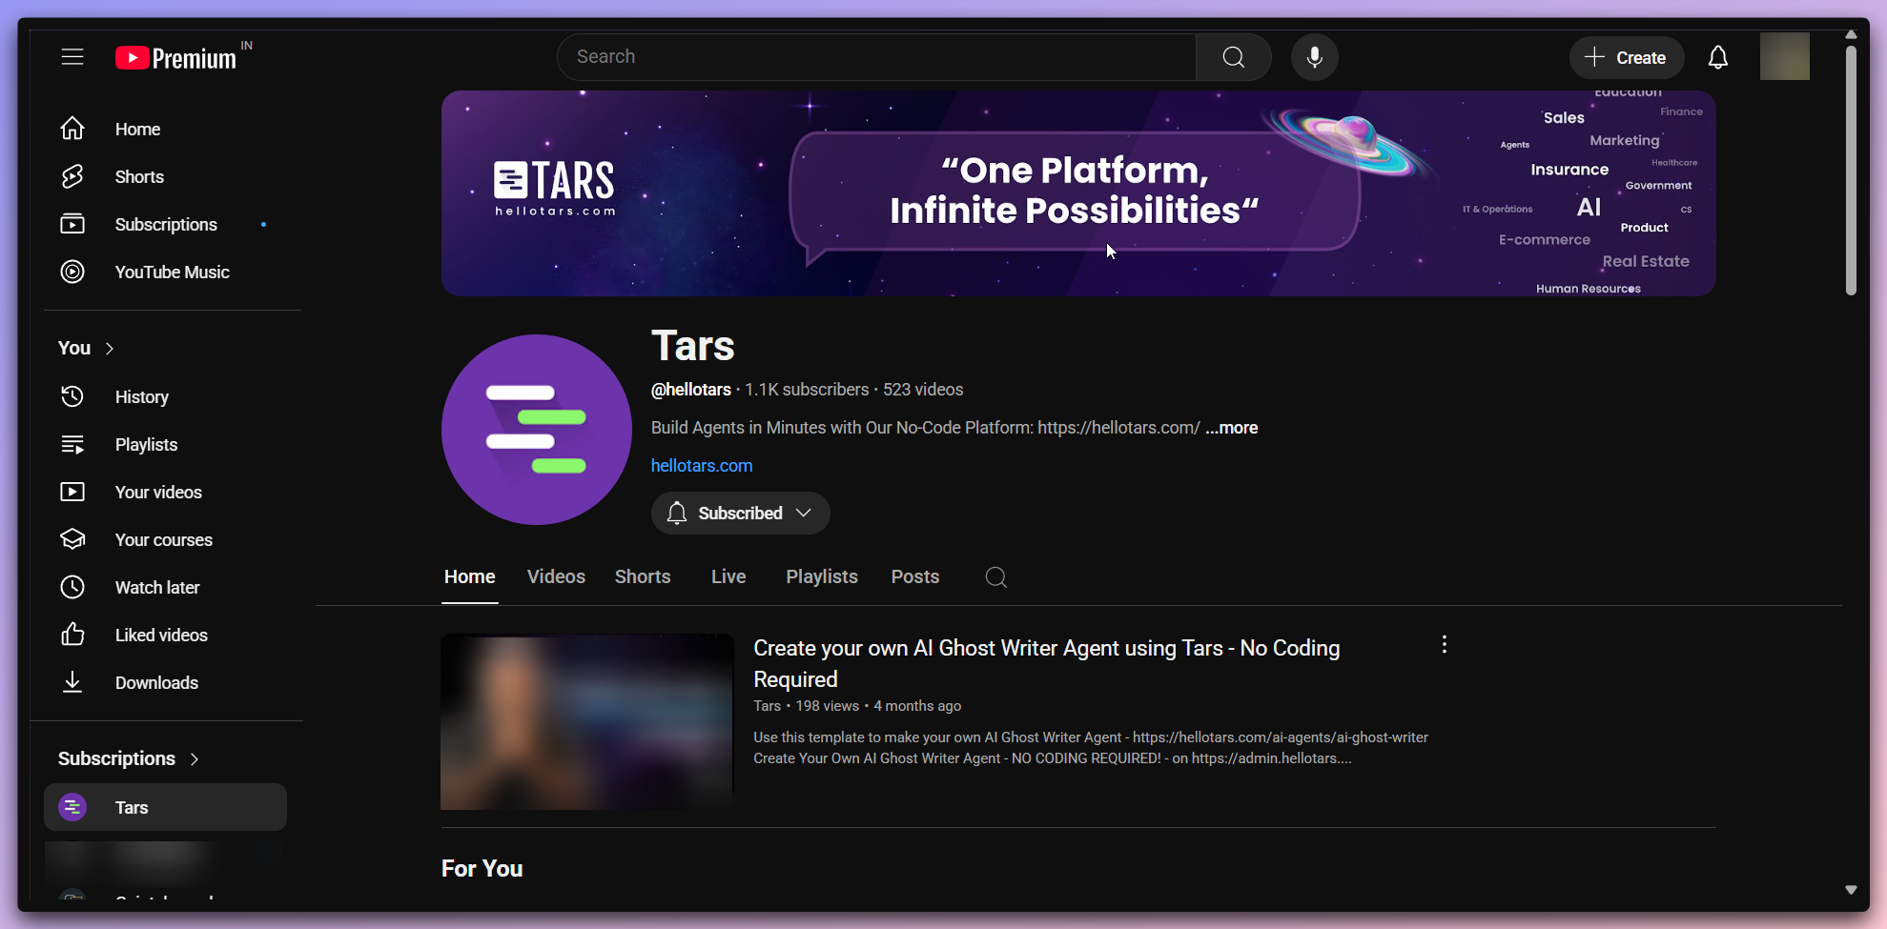
Task: Click the Tars channel banner image
Action: 1078,193
